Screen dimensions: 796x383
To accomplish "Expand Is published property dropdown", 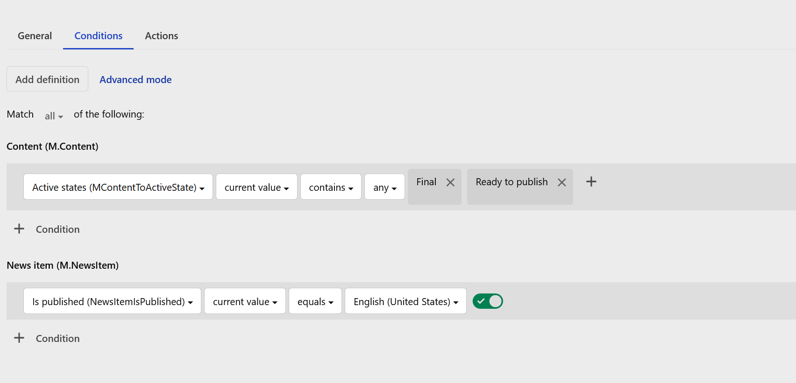I will (112, 301).
